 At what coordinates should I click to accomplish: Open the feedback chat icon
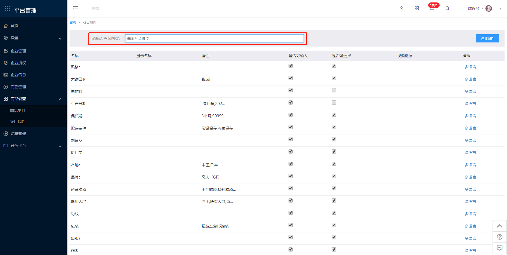coord(500,248)
